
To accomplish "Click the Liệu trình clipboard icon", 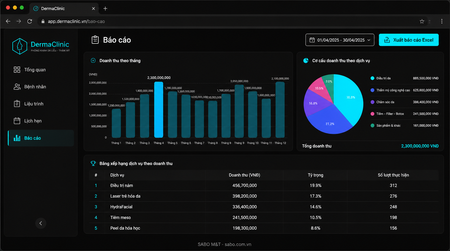I will pyautogui.click(x=17, y=104).
